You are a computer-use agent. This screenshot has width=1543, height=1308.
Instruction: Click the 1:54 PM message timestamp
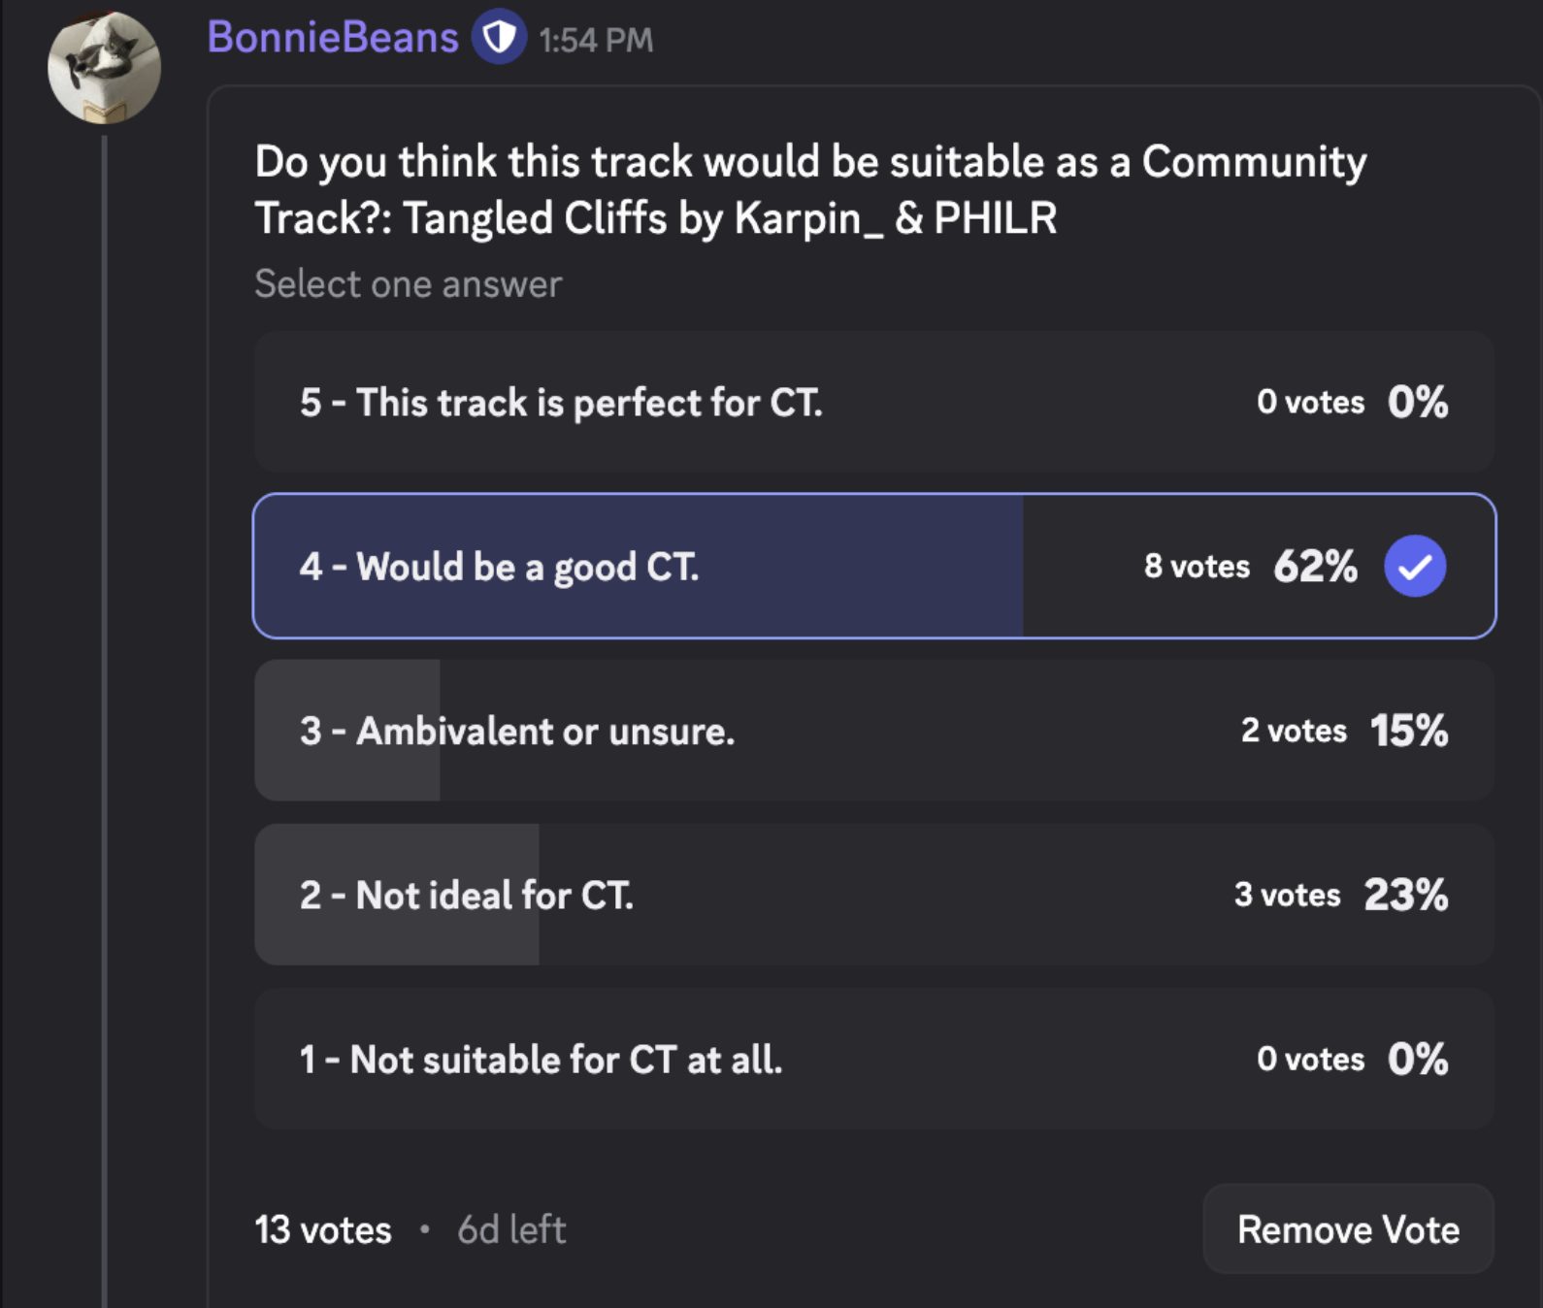(x=596, y=41)
